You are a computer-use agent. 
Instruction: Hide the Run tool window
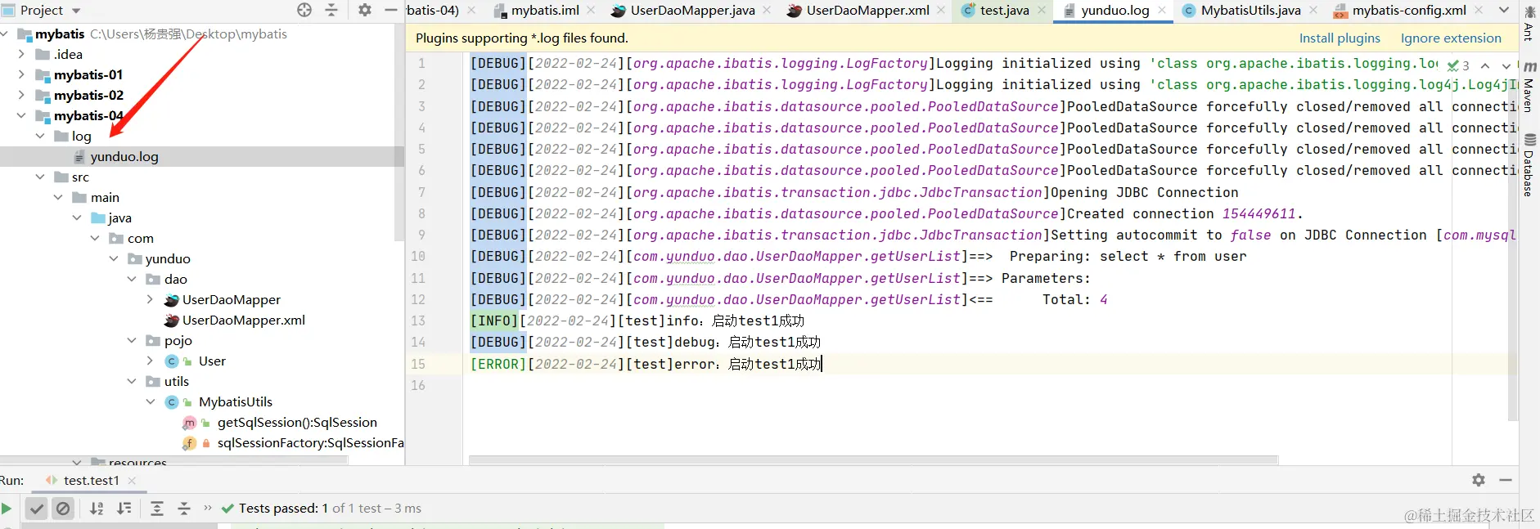[x=1506, y=480]
